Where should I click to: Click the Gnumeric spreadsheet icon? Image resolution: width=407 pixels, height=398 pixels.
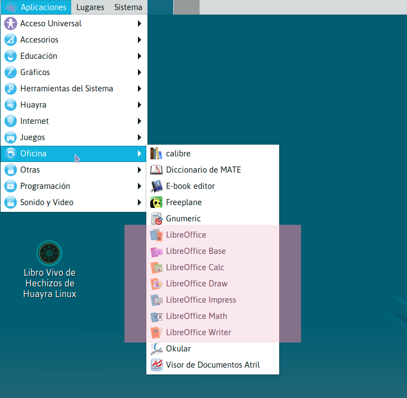click(156, 219)
